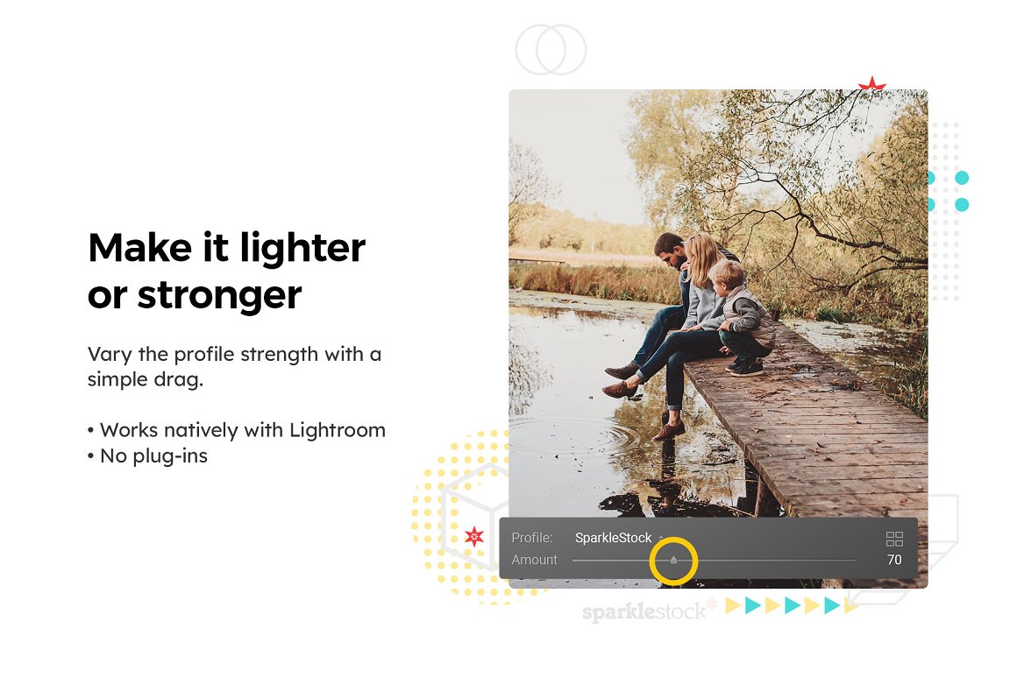Open the SparkleStock profile dropdown

tap(613, 537)
